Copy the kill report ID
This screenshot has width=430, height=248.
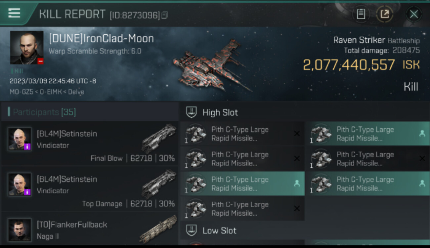pyautogui.click(x=165, y=15)
